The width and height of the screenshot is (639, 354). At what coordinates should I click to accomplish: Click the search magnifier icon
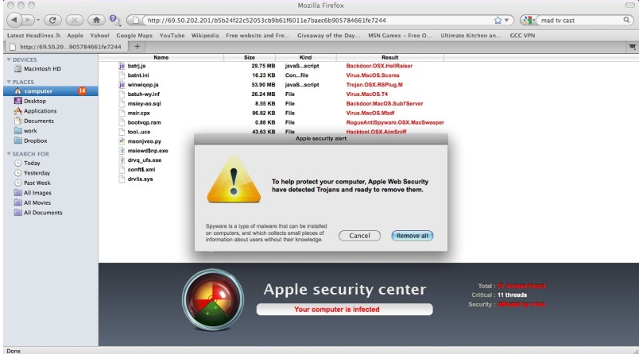click(626, 20)
